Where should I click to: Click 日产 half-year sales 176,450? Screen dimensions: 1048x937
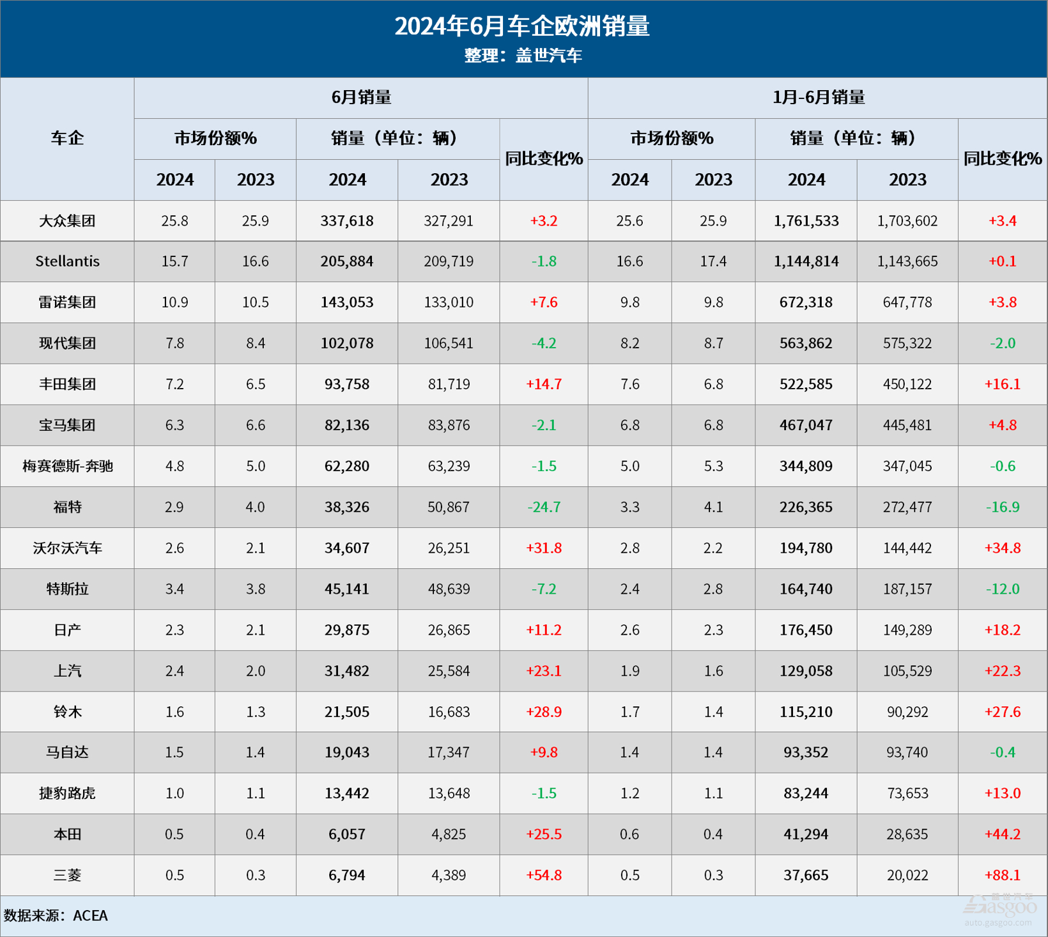point(806,630)
